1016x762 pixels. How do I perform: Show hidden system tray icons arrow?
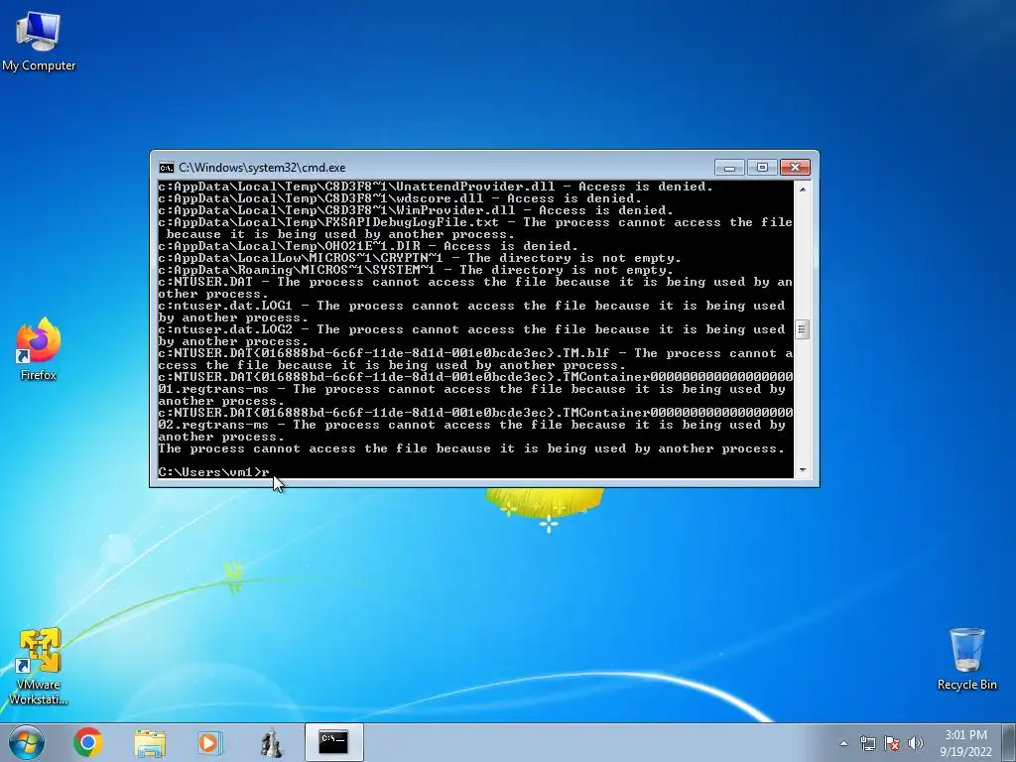(x=843, y=743)
